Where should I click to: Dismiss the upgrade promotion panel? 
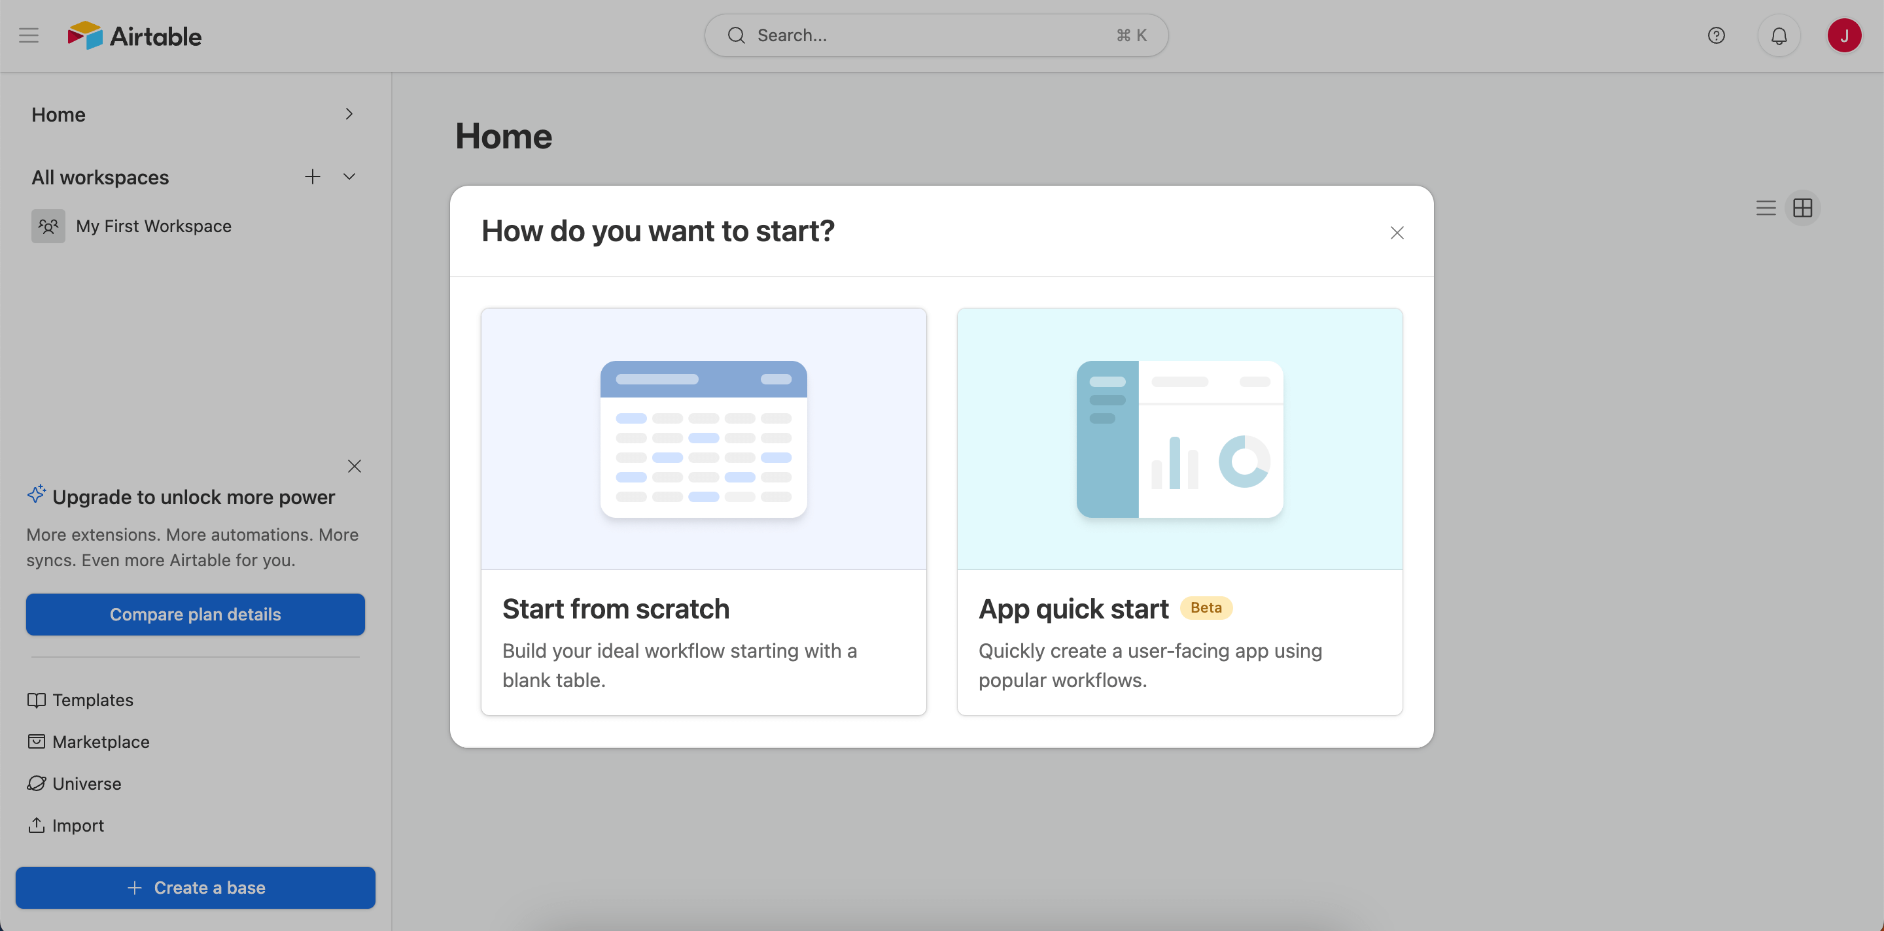(x=355, y=466)
